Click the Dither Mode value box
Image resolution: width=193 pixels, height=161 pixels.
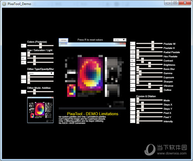point(24,92)
